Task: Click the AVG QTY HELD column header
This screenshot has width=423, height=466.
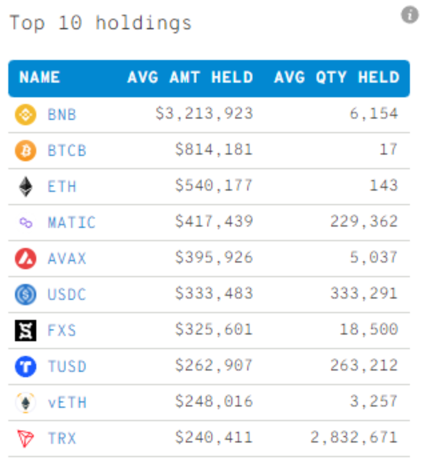Action: (x=337, y=77)
